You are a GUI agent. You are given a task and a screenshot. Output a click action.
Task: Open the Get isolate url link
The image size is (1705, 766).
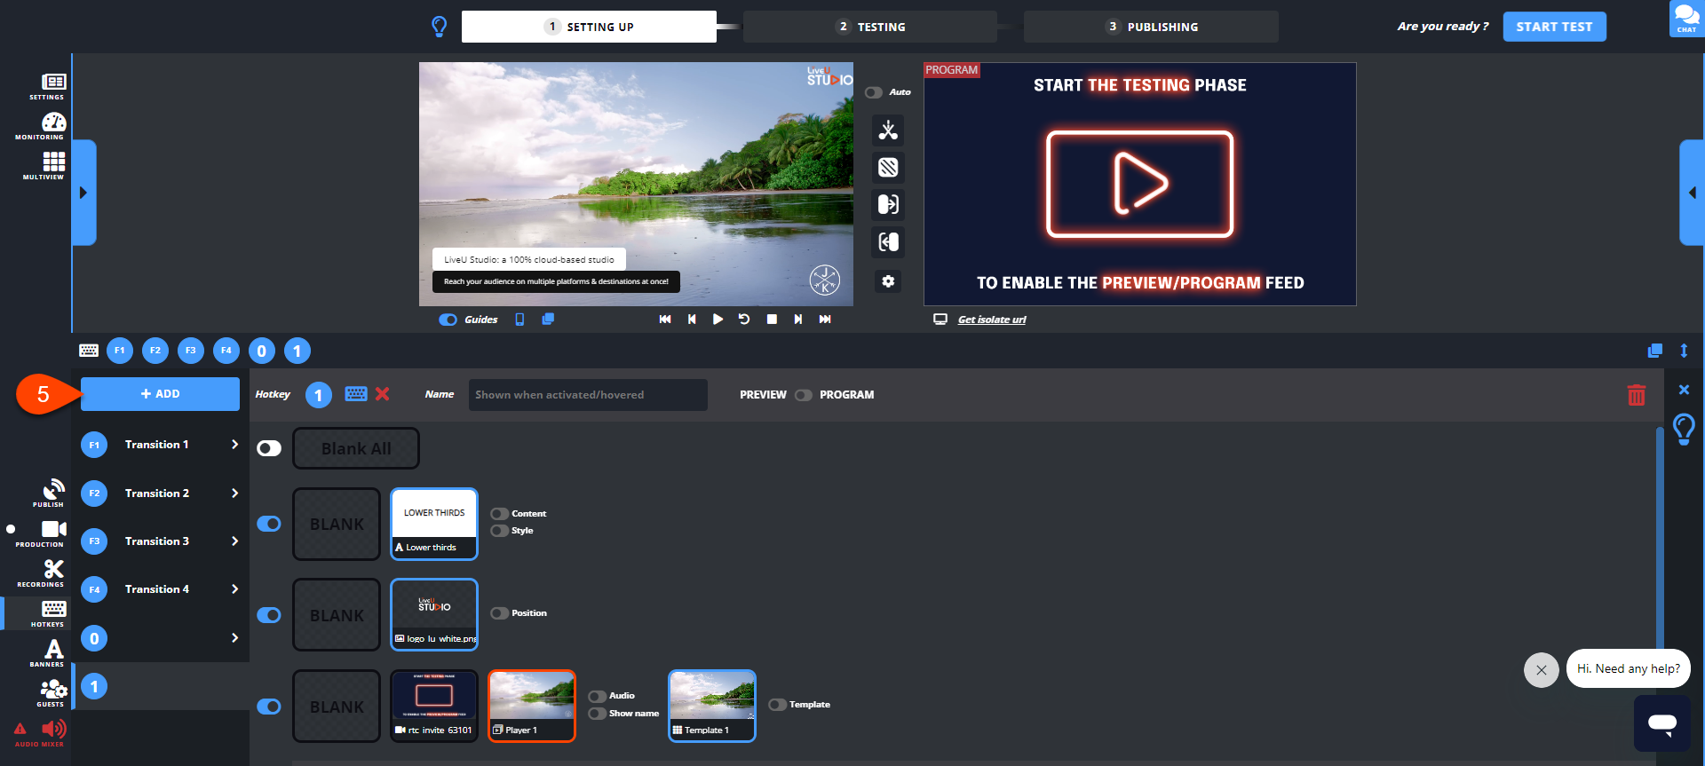(x=991, y=320)
